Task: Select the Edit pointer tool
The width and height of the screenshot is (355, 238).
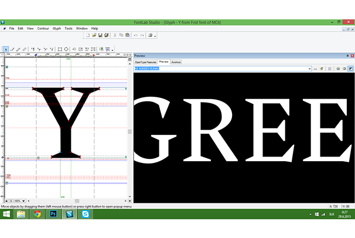Action: [6, 49]
